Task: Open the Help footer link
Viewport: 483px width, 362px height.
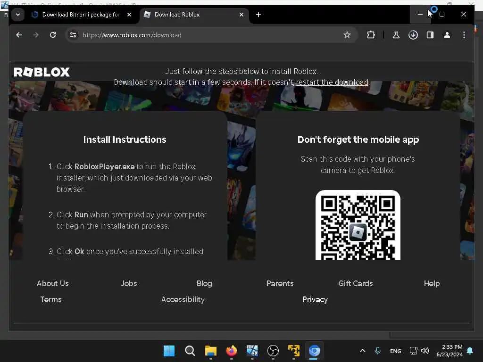Action: coord(432,283)
